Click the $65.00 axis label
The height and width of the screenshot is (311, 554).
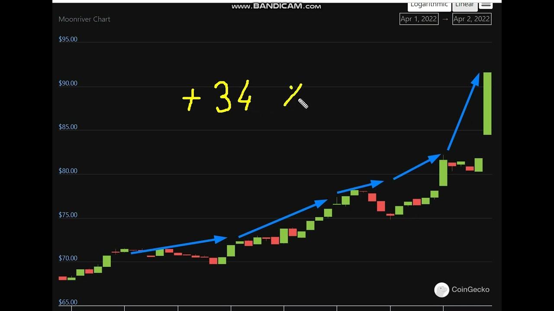pyautogui.click(x=68, y=302)
